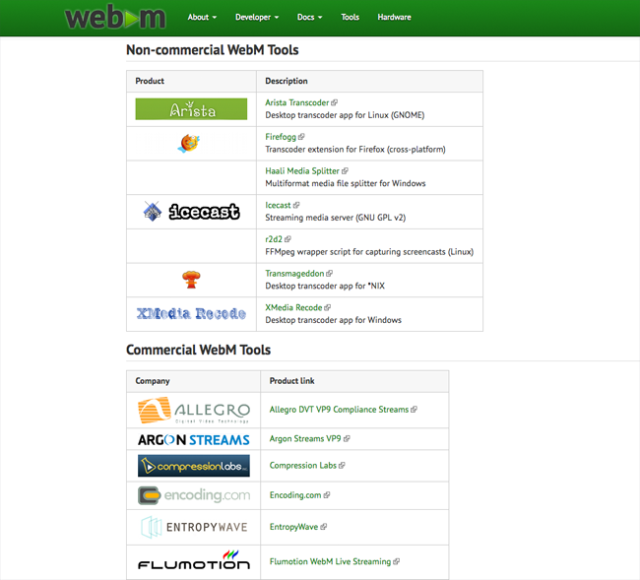Viewport: 640px width, 580px height.
Task: Open the Icecast link
Action: (x=278, y=205)
